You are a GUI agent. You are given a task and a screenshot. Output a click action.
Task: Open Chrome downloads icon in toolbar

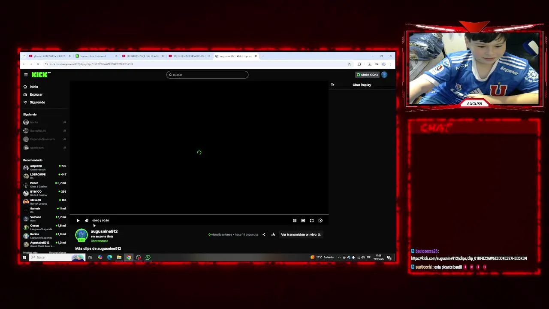369,64
